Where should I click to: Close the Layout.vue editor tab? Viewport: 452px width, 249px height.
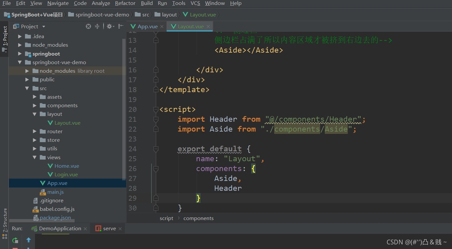tap(208, 27)
